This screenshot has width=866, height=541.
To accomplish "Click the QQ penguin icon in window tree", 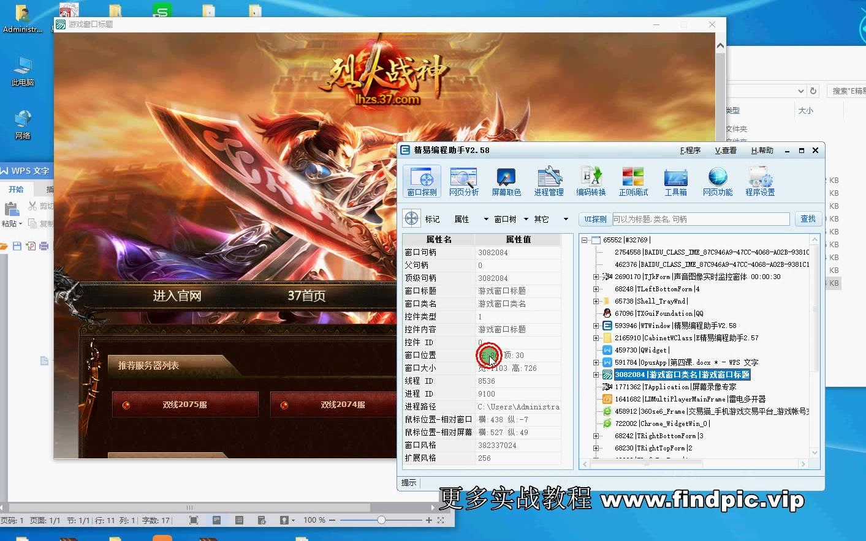I will click(607, 313).
